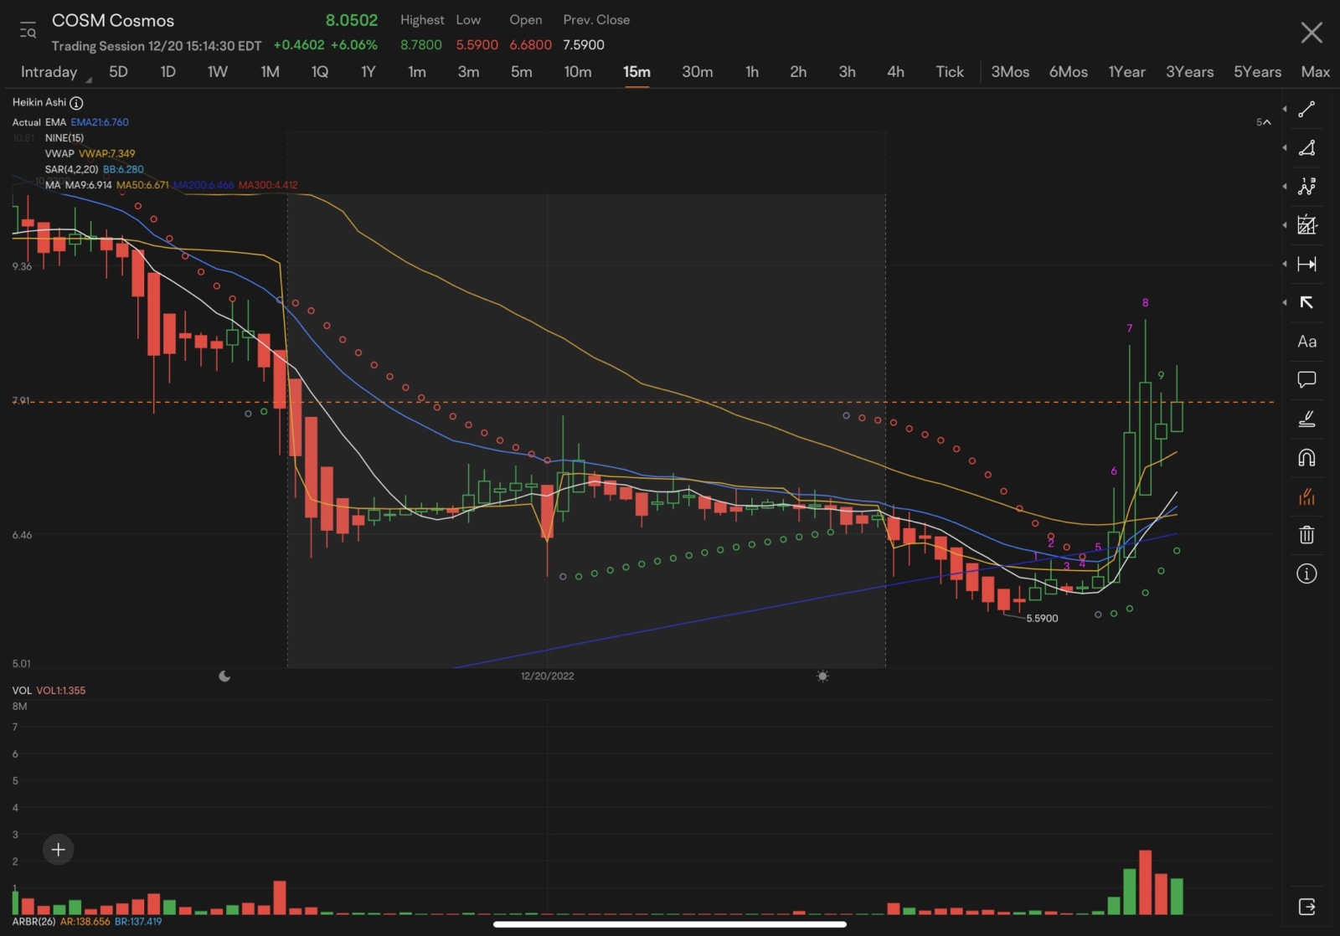This screenshot has height=936, width=1340.
Task: Expand triangle shape tool variants arrow
Action: click(x=1285, y=148)
